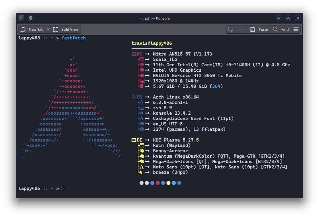The image size is (319, 218).
Task: Click the motherboard icon next to Scala_TLS
Action: coord(142,59)
